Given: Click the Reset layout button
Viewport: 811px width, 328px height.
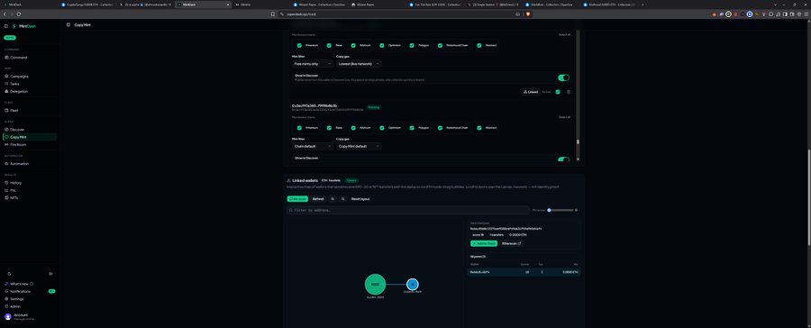Looking at the screenshot, I should tap(360, 198).
